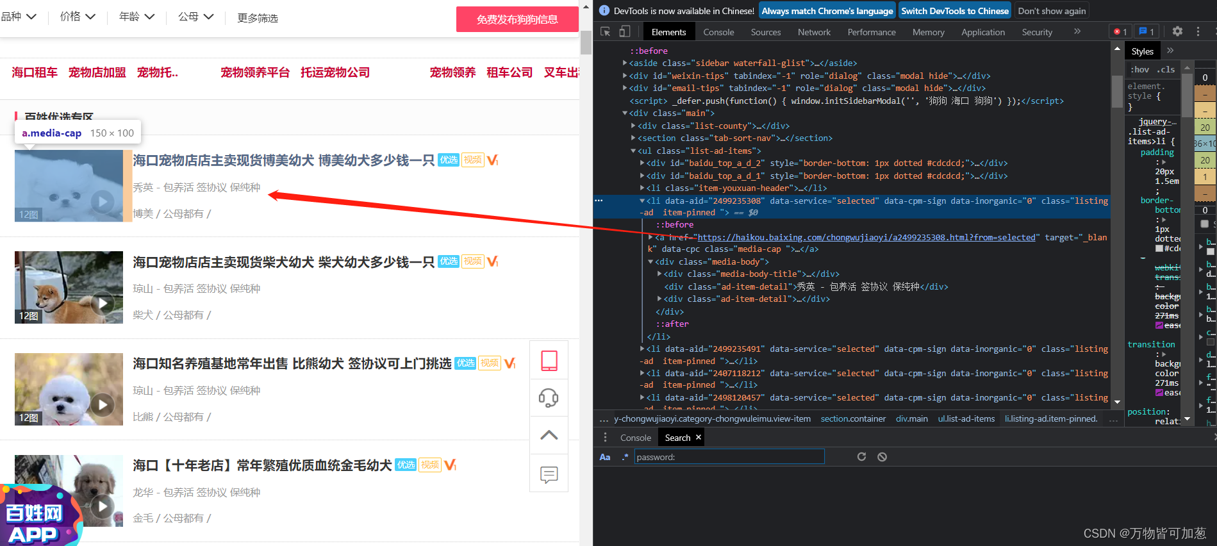Viewport: 1217px width, 546px height.
Task: Focus the search input containing password:
Action: (729, 457)
